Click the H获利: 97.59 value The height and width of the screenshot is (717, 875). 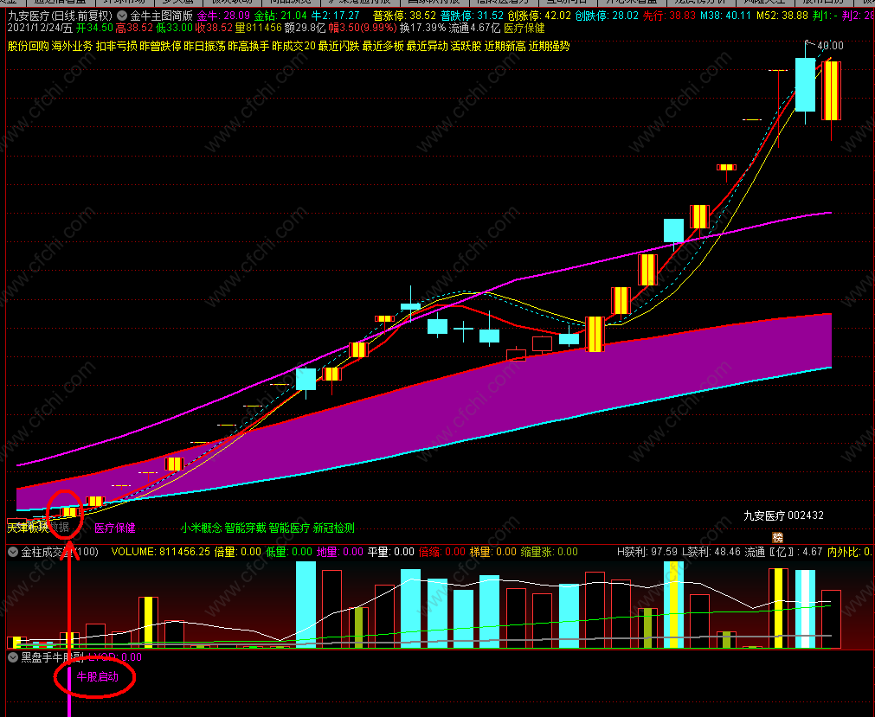tap(647, 552)
